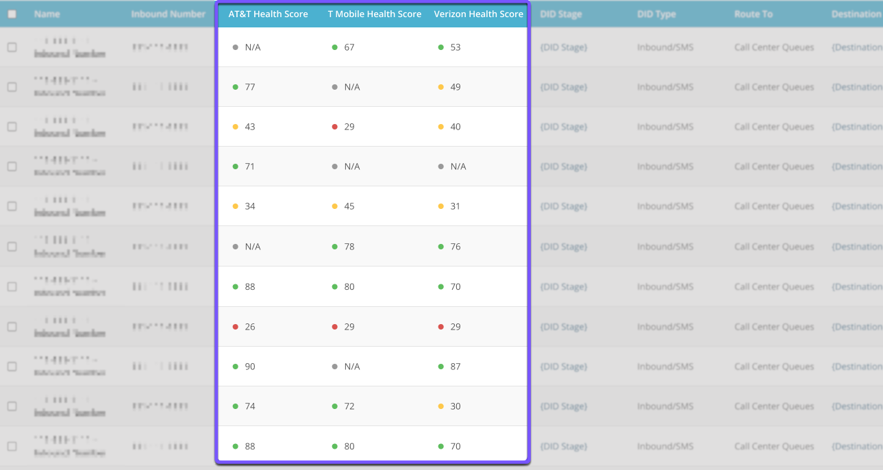Click the T Mobile Health Score column header
The image size is (883, 470).
coord(374,14)
